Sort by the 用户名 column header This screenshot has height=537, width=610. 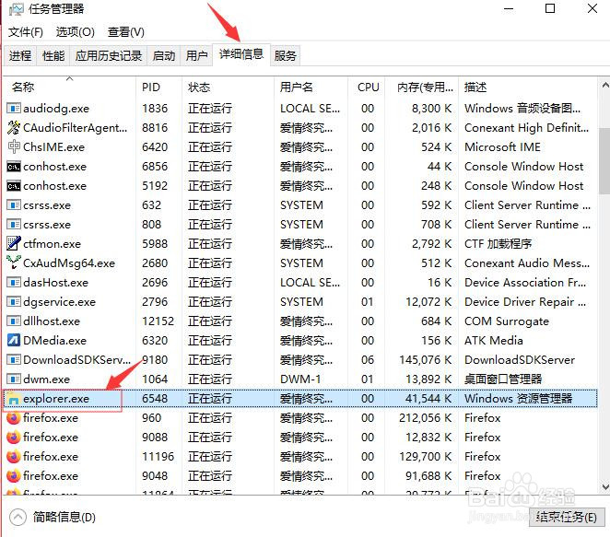(x=311, y=88)
